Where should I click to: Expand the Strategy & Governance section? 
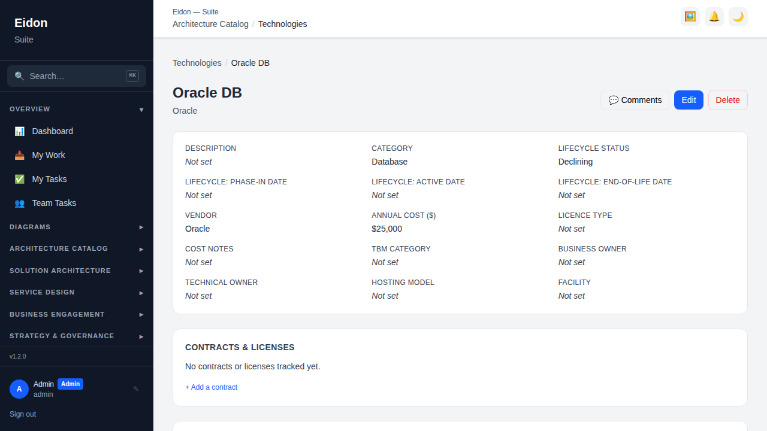click(77, 336)
